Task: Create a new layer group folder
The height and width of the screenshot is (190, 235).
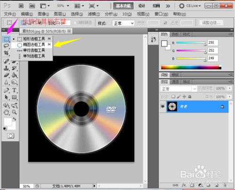Action: pos(208,185)
